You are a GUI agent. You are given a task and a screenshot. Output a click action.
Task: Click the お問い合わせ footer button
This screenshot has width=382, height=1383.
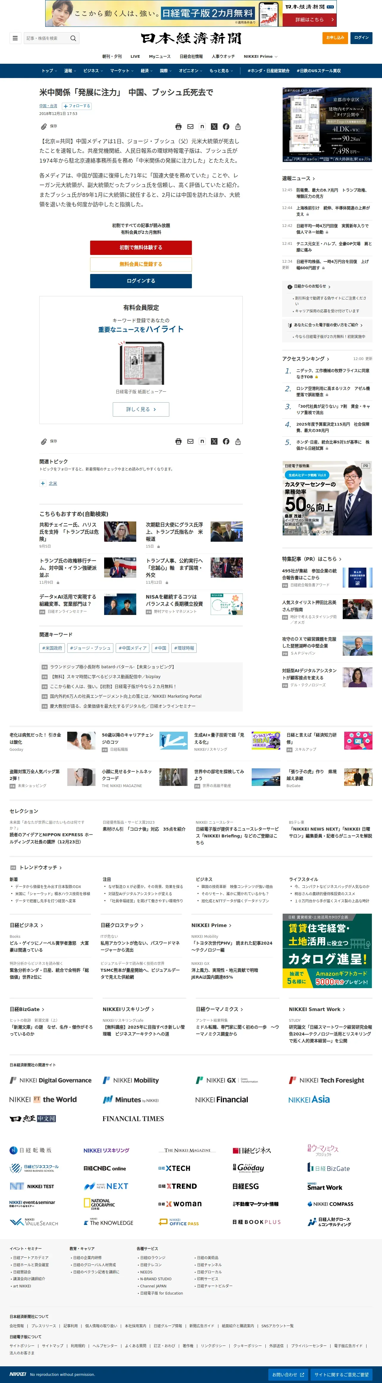pos(288,1374)
